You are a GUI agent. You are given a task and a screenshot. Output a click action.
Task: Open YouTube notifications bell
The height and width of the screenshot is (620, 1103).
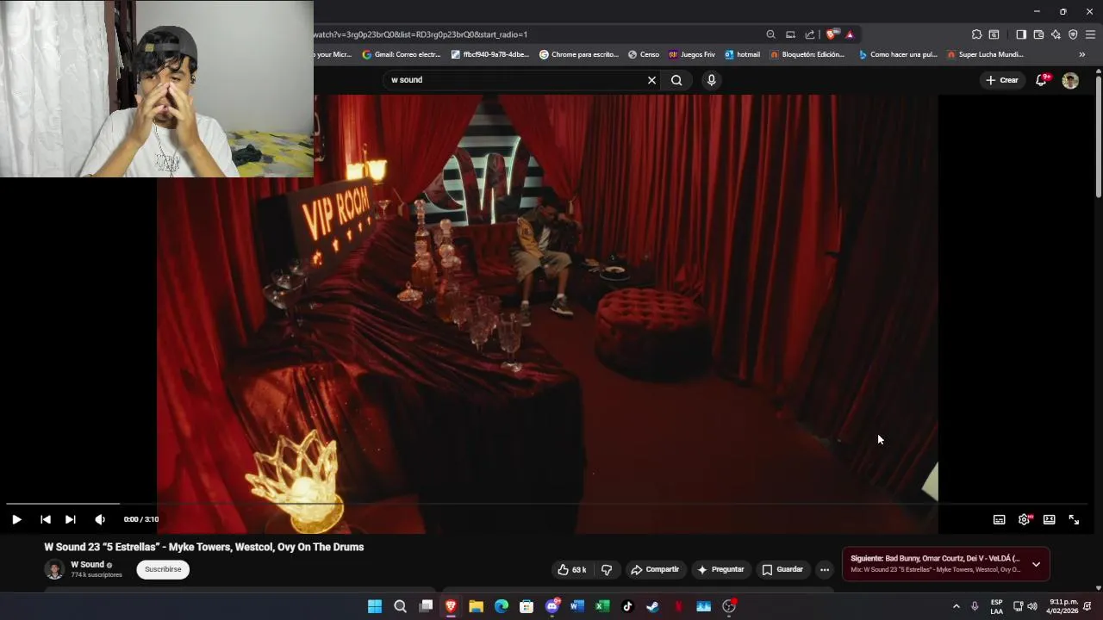(1042, 80)
